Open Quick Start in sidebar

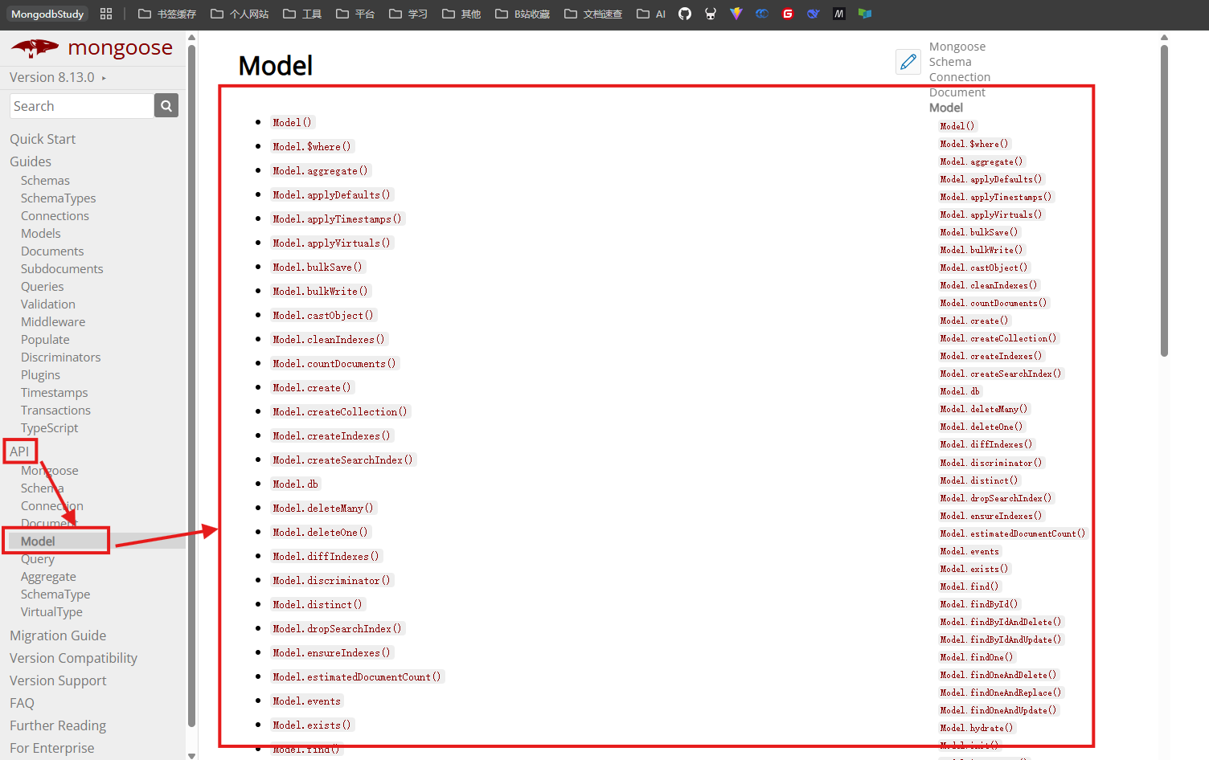click(x=43, y=139)
